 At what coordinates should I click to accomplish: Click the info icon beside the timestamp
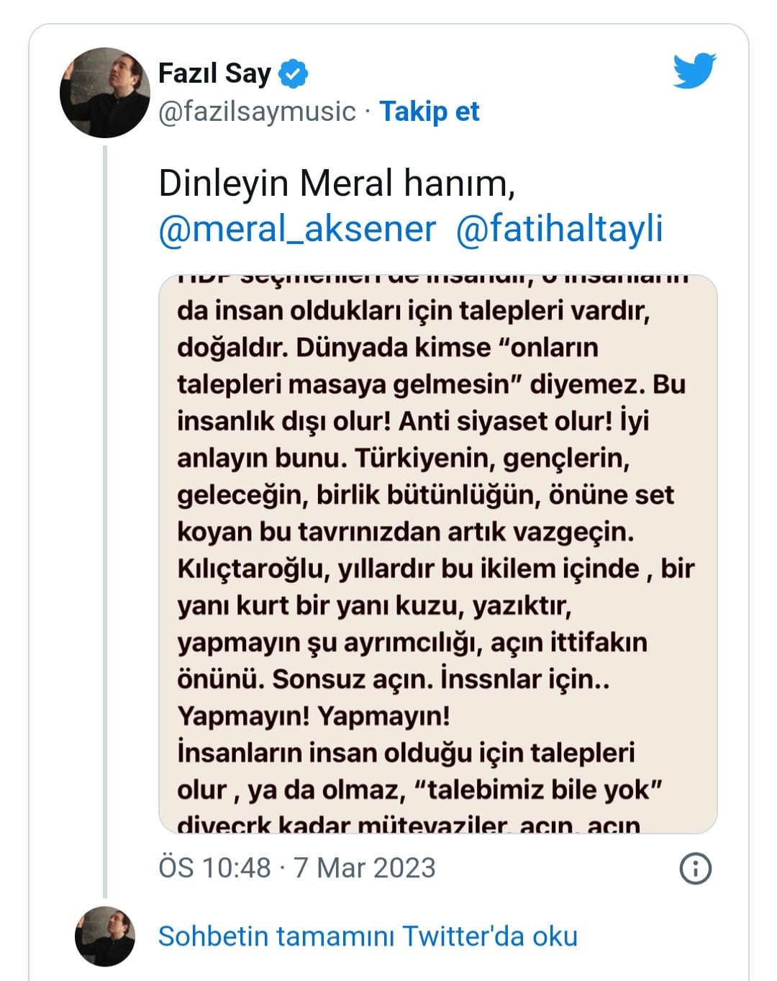coord(695,868)
